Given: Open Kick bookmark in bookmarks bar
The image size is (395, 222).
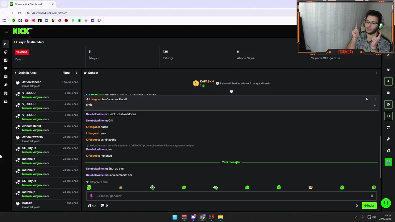Looking at the screenshot, I should [14, 21].
